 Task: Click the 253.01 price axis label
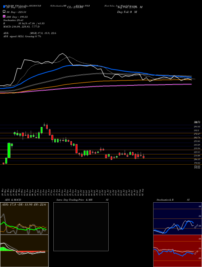point(197,141)
